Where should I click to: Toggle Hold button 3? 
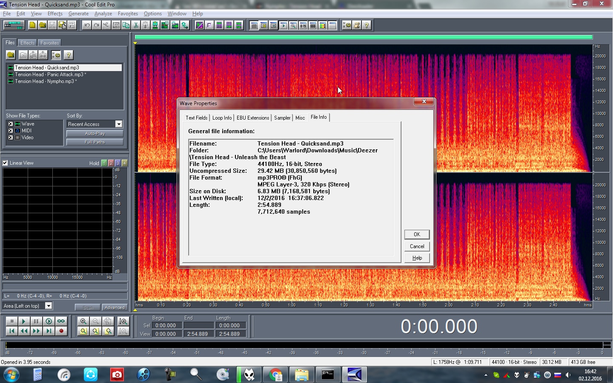(117, 163)
